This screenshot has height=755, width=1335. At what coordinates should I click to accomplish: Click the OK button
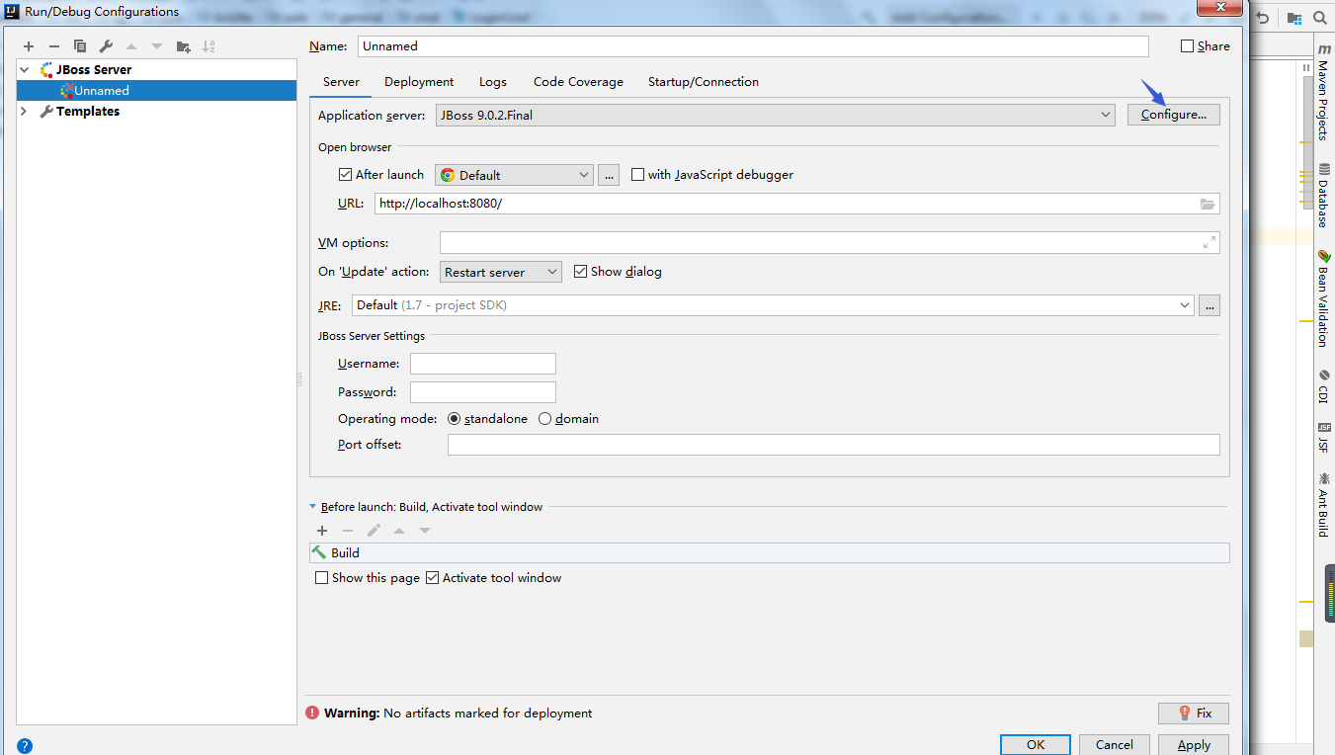point(1036,744)
